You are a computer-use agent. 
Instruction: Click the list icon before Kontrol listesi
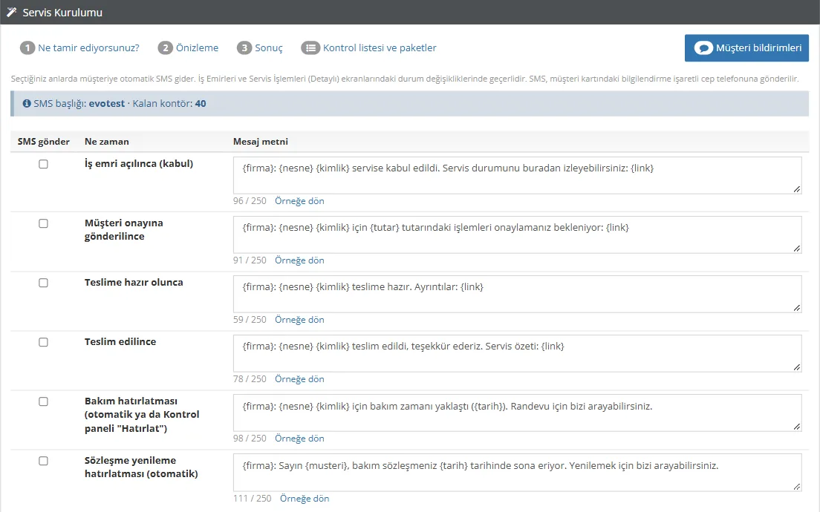click(310, 48)
